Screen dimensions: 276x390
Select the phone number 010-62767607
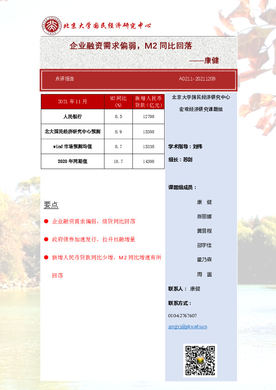(182, 315)
